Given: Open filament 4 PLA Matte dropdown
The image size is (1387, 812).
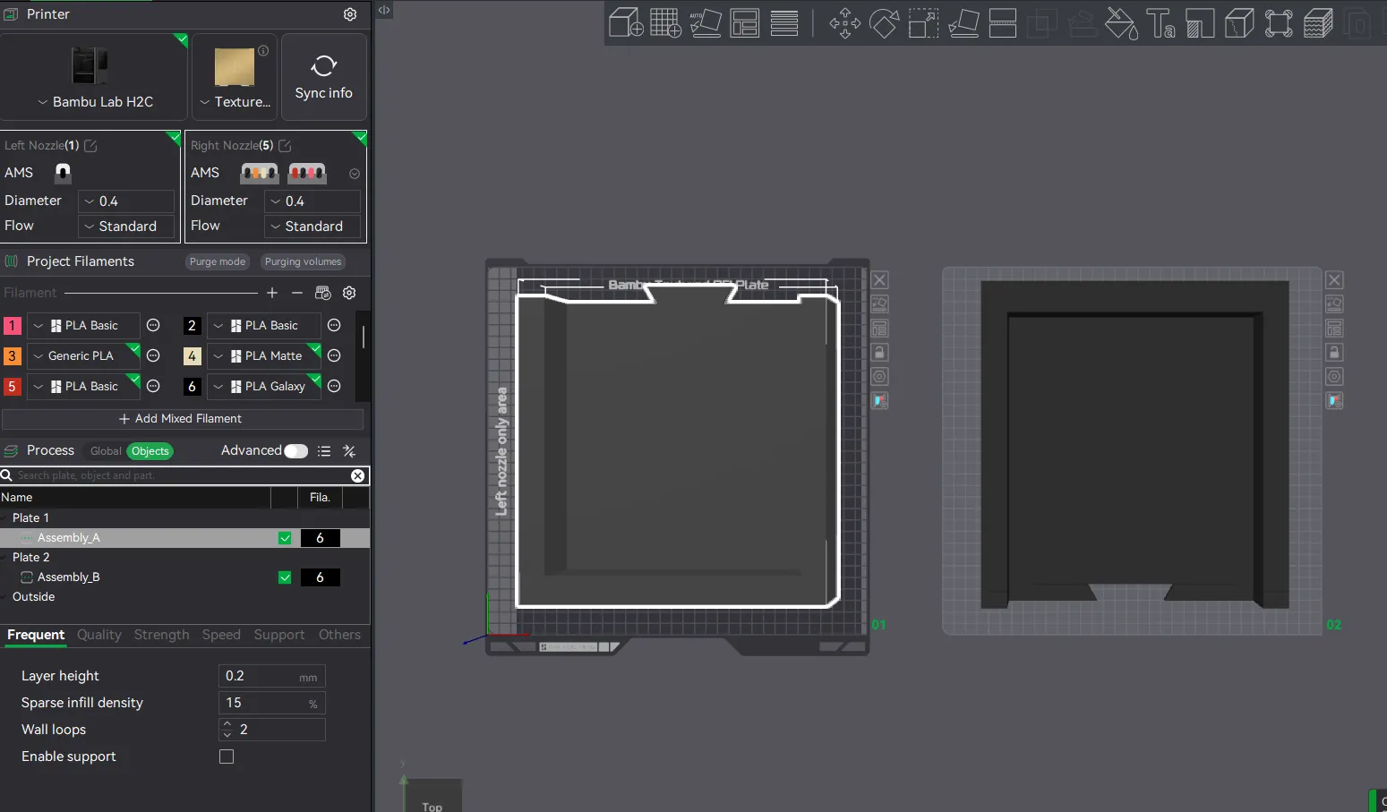Looking at the screenshot, I should pyautogui.click(x=264, y=355).
